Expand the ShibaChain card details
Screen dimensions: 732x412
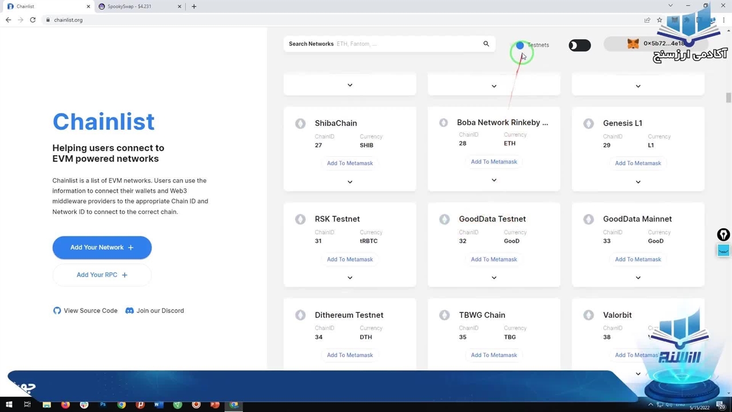350,182
